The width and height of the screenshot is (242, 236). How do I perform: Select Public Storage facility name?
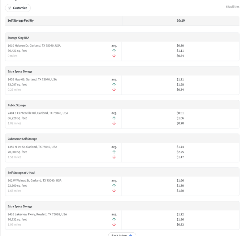(17, 105)
